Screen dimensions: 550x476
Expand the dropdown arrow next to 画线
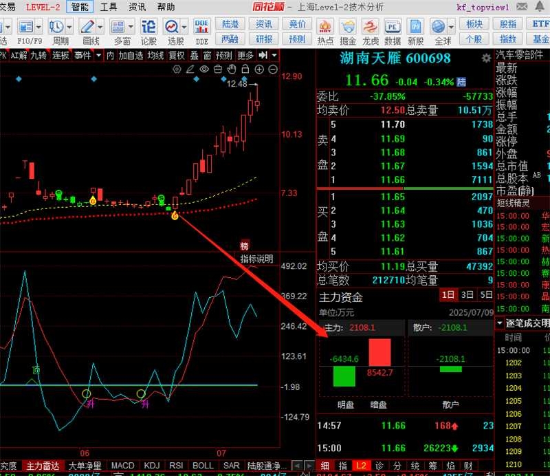tap(100, 27)
